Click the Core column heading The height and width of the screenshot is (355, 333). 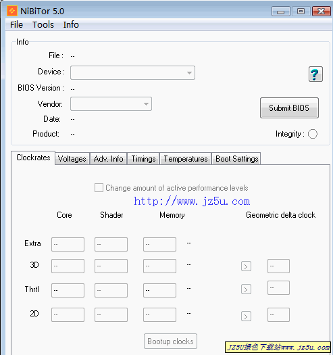pyautogui.click(x=64, y=215)
